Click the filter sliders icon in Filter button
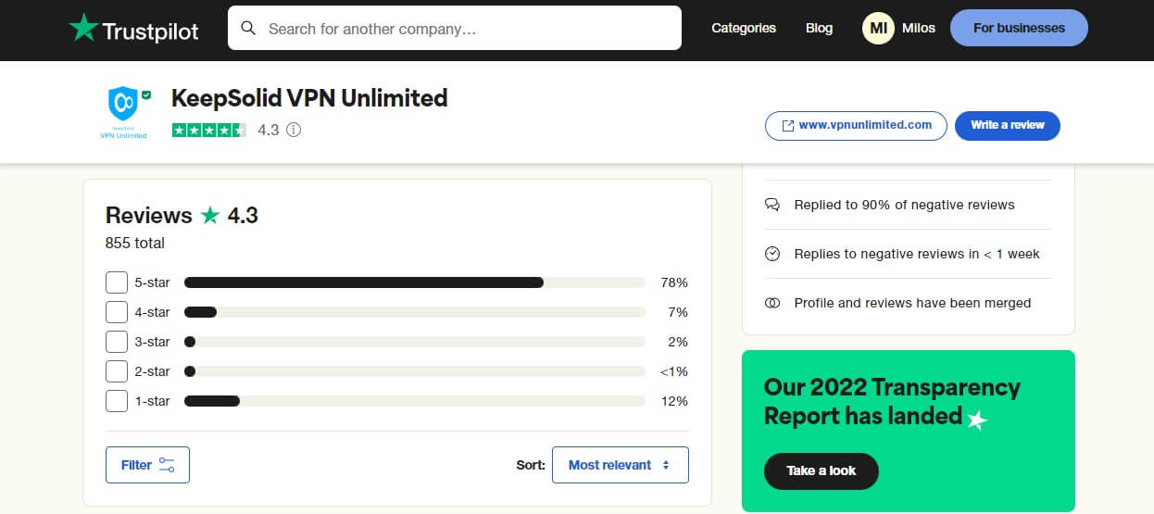The image size is (1154, 514). [x=167, y=465]
